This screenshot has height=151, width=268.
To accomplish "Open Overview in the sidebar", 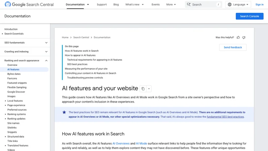I will click(12, 65).
